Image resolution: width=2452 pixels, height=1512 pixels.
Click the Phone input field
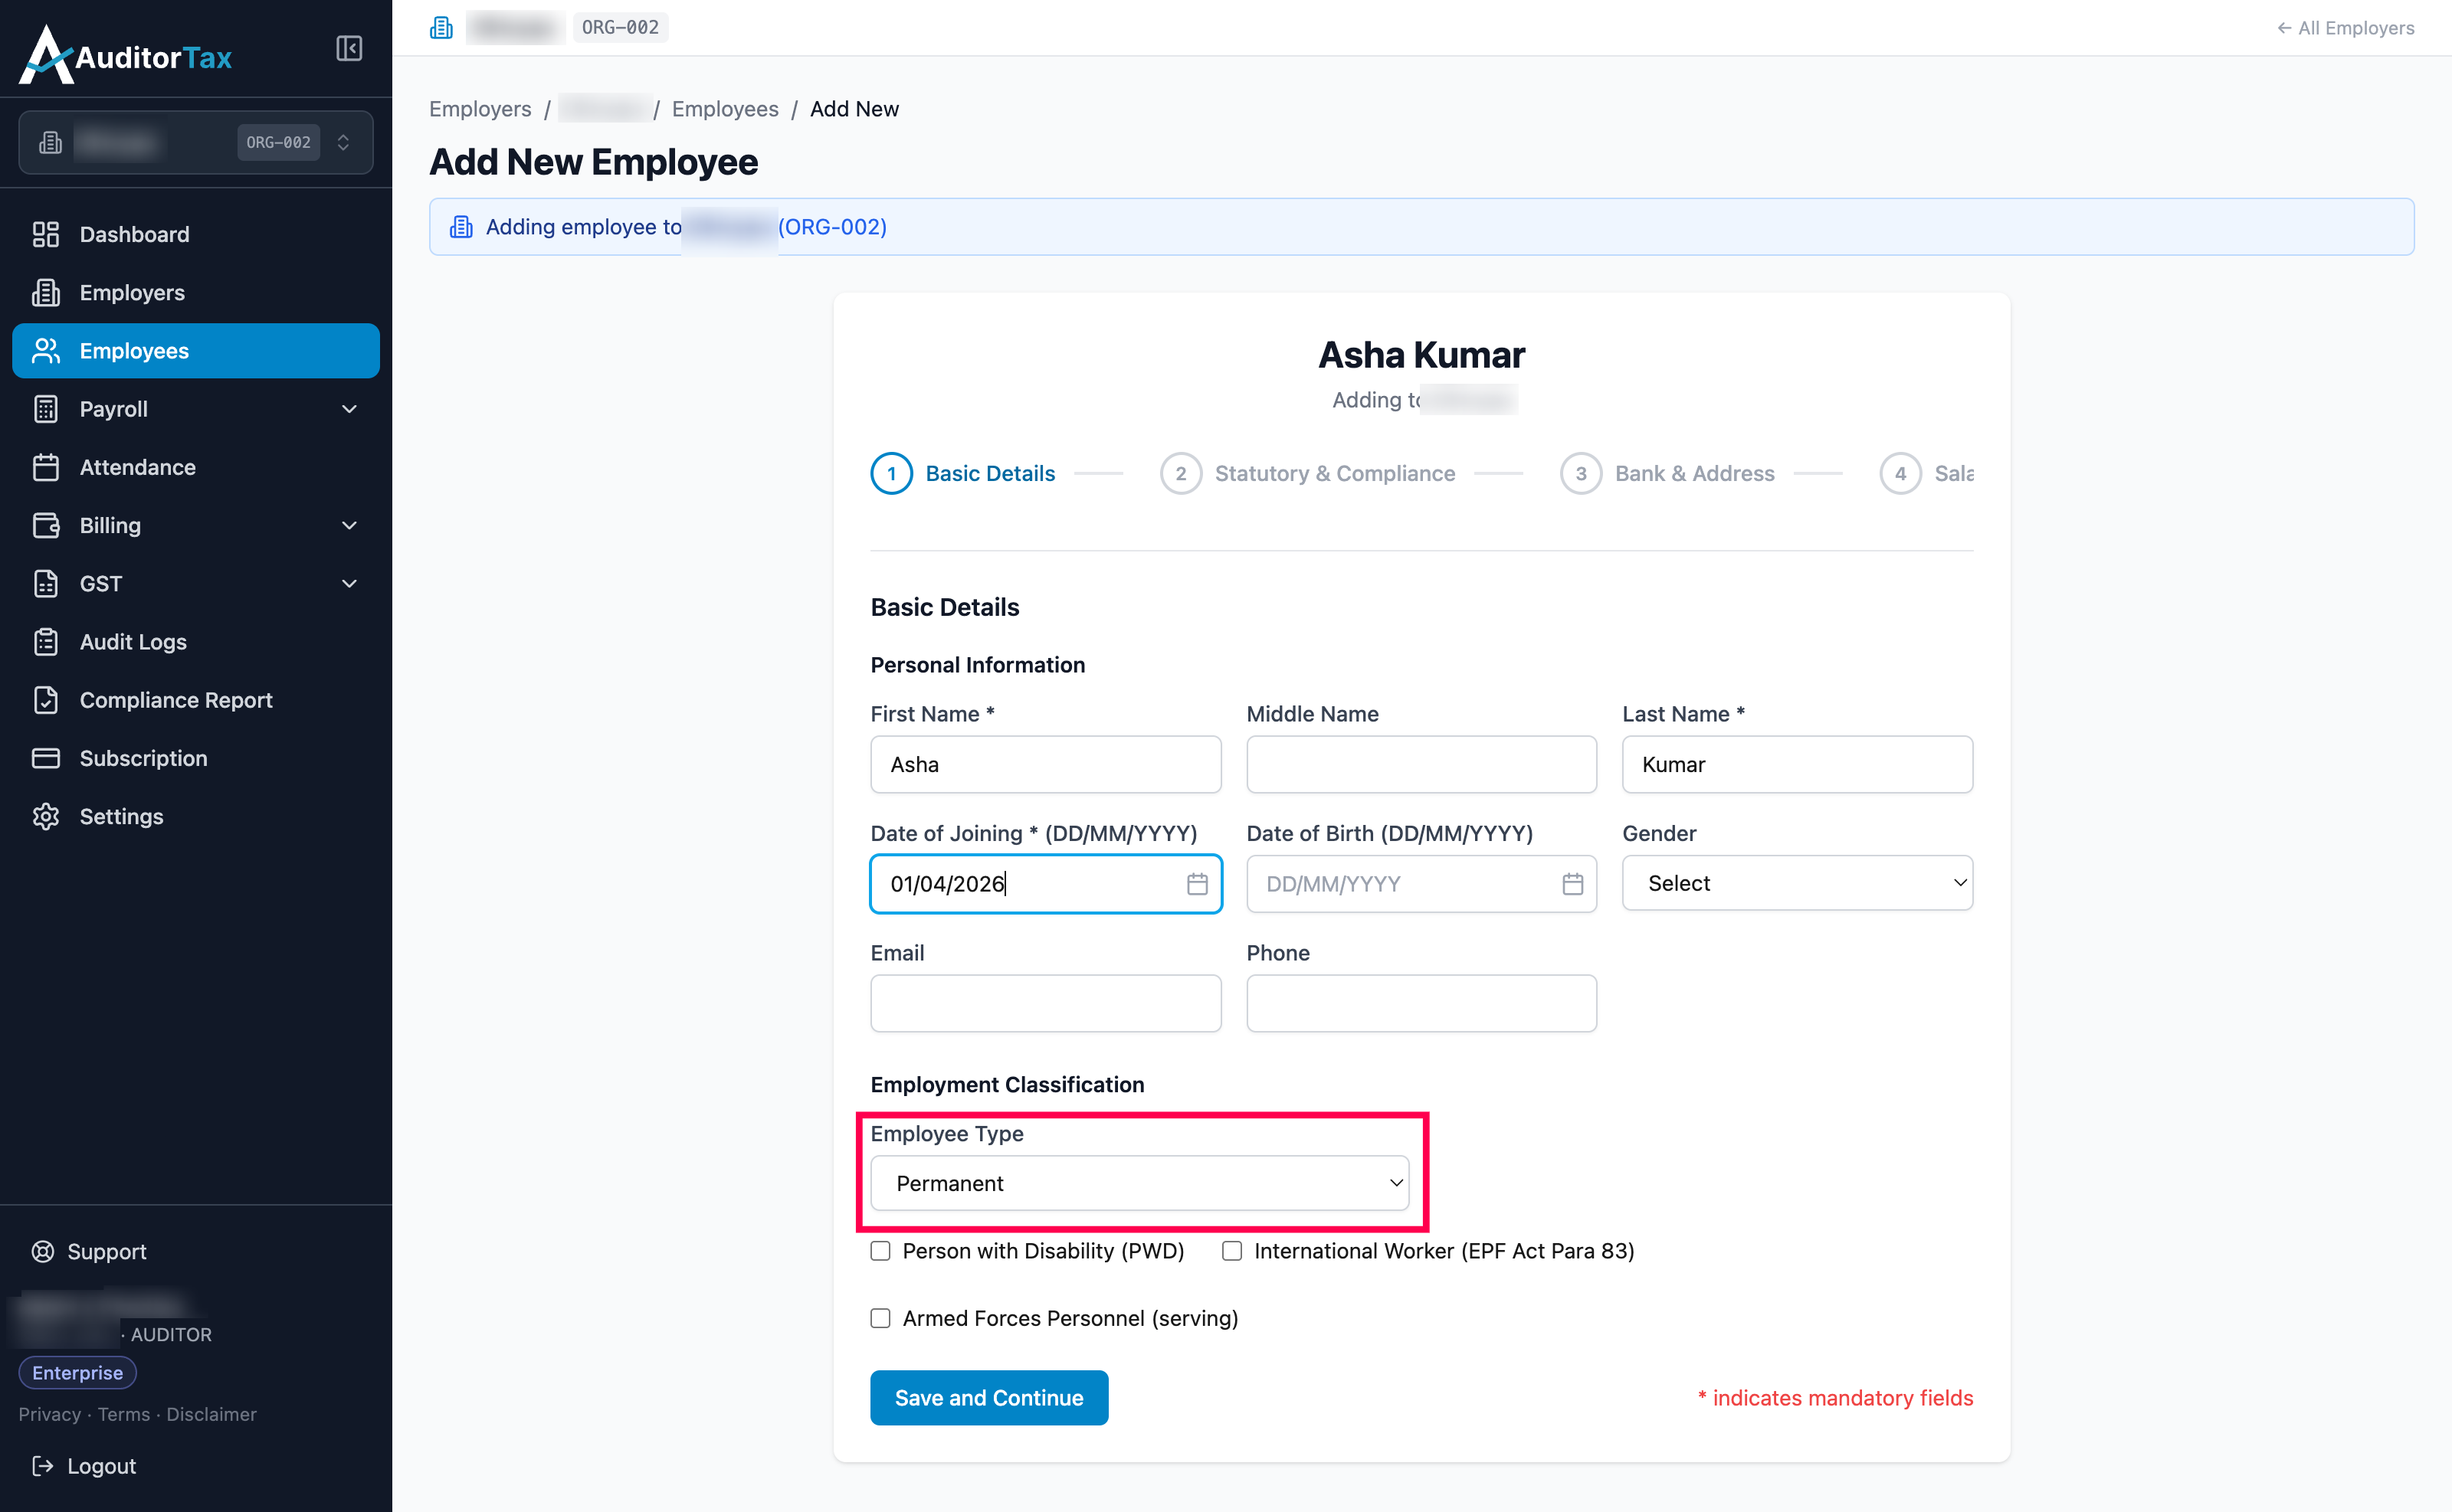(x=1421, y=1003)
